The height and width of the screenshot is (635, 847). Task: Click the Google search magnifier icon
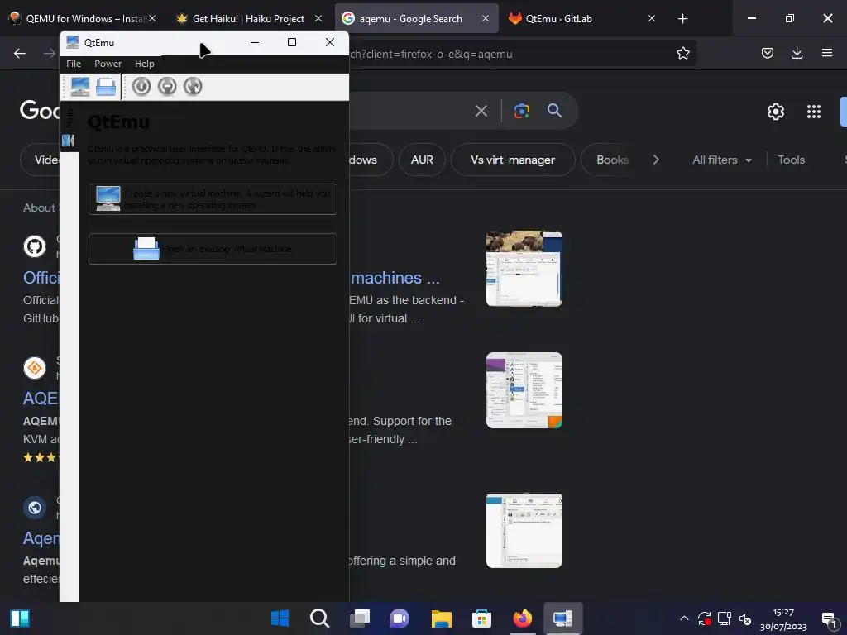tap(554, 111)
